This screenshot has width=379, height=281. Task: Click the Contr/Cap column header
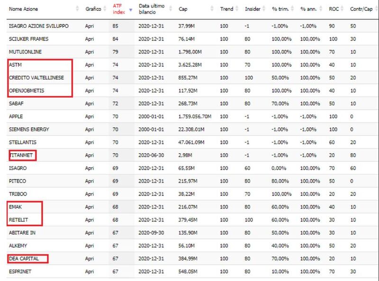point(361,9)
